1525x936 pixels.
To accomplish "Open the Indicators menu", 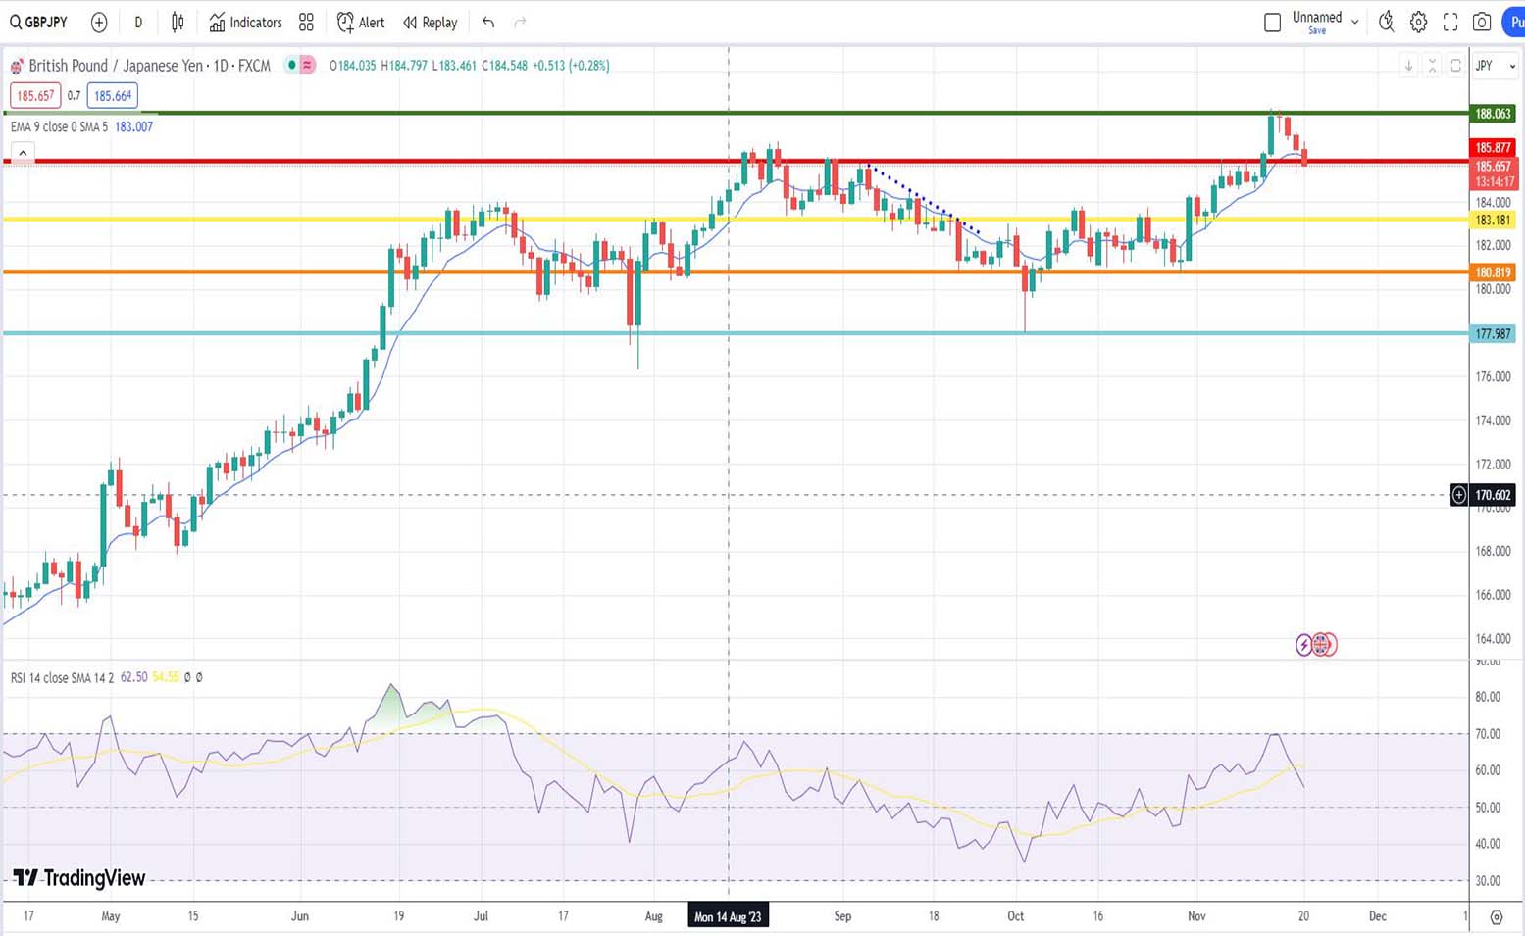I will click(x=245, y=22).
